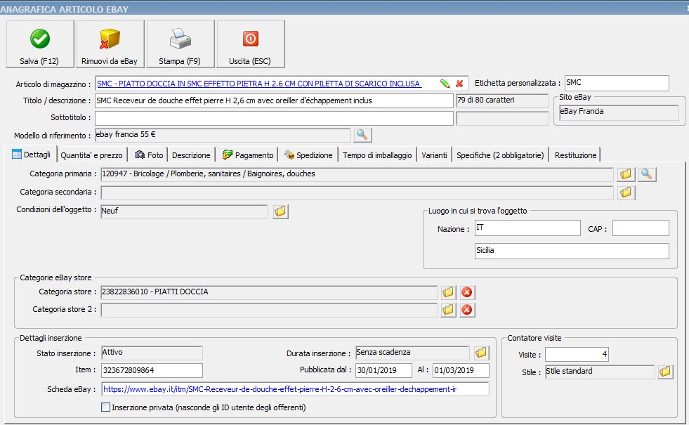Search Categoria primaria with magnifier icon
Image resolution: width=689 pixels, height=425 pixels.
[647, 174]
